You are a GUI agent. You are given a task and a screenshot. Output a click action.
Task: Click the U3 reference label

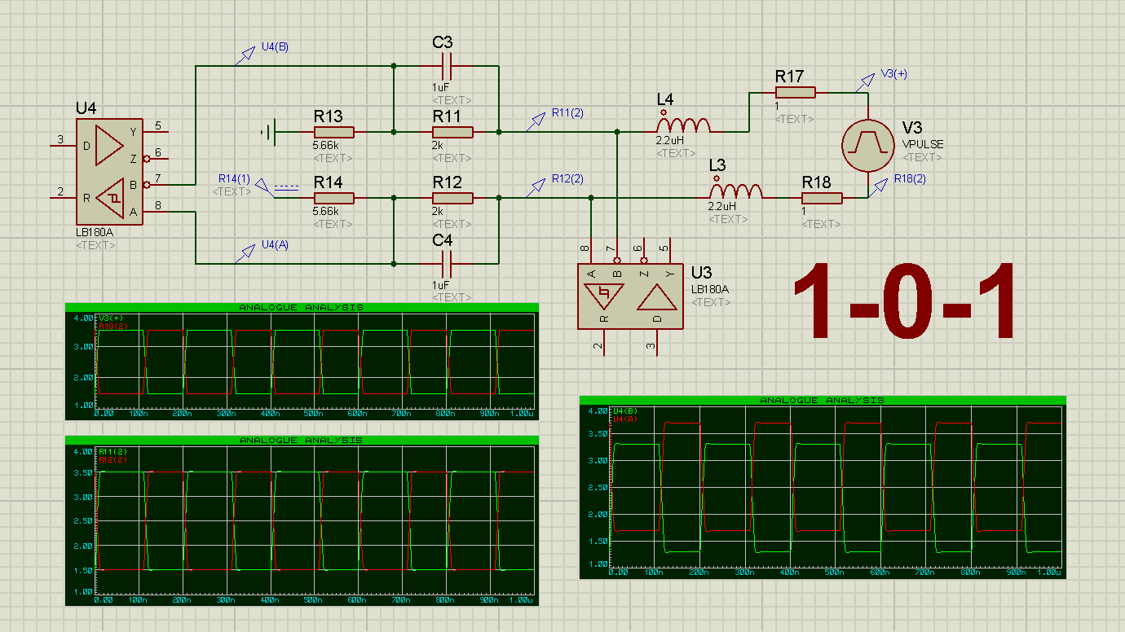[x=701, y=272]
